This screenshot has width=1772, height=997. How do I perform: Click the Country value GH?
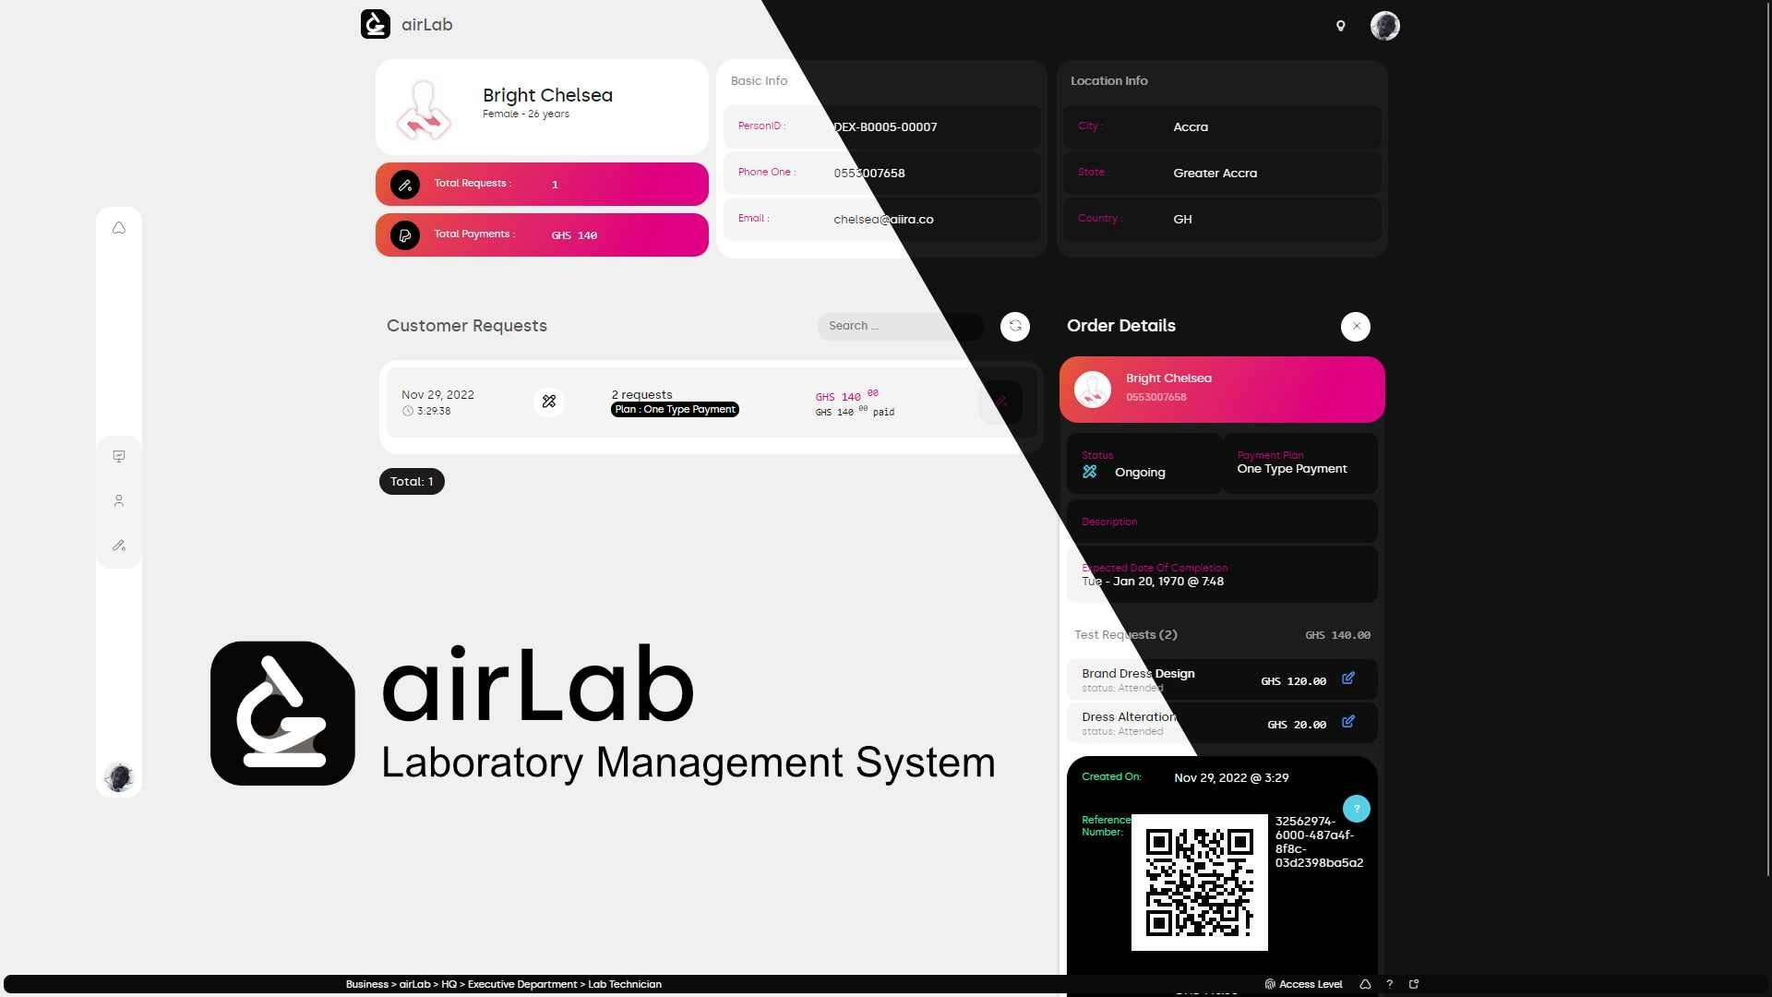[x=1182, y=220]
